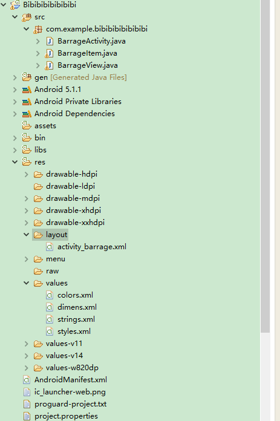Image resolution: width=280 pixels, height=421 pixels.
Task: Click the Android Private Libraries icon
Action: click(27, 102)
